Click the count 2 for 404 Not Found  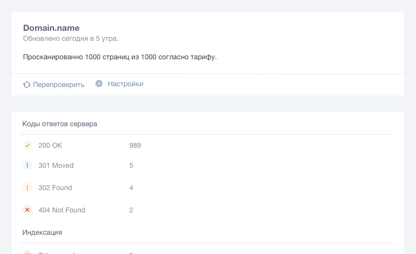[131, 210]
